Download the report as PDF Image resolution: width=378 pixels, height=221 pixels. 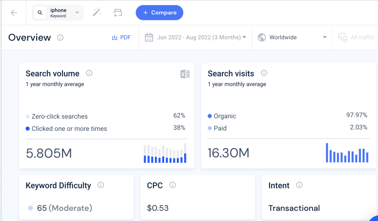[x=121, y=37]
